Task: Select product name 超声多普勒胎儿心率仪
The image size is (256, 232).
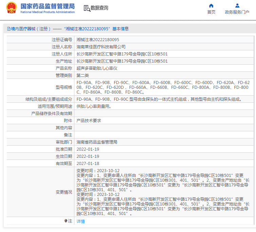Action: click(x=97, y=68)
